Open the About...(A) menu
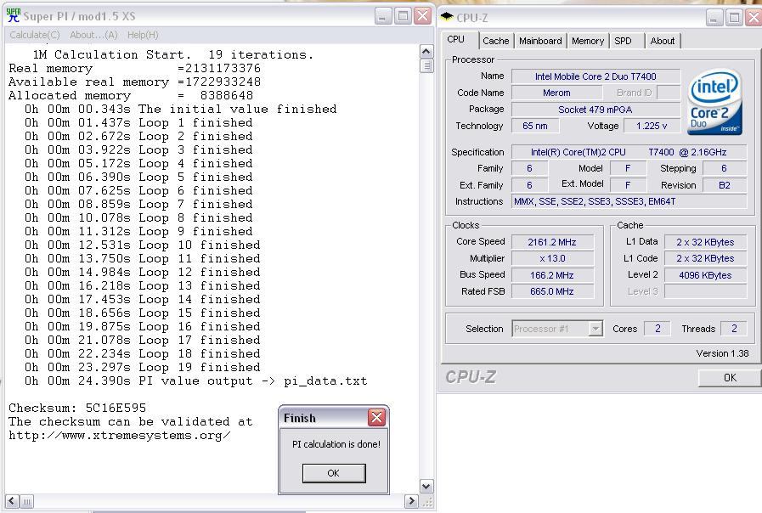762x513 pixels. click(93, 35)
